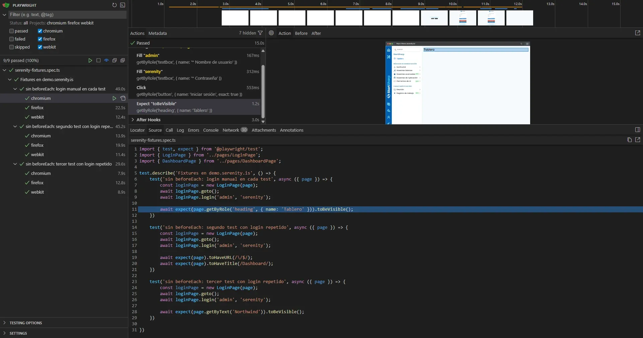Click the 5.0s mark on the timeline ruler

point(290,4)
